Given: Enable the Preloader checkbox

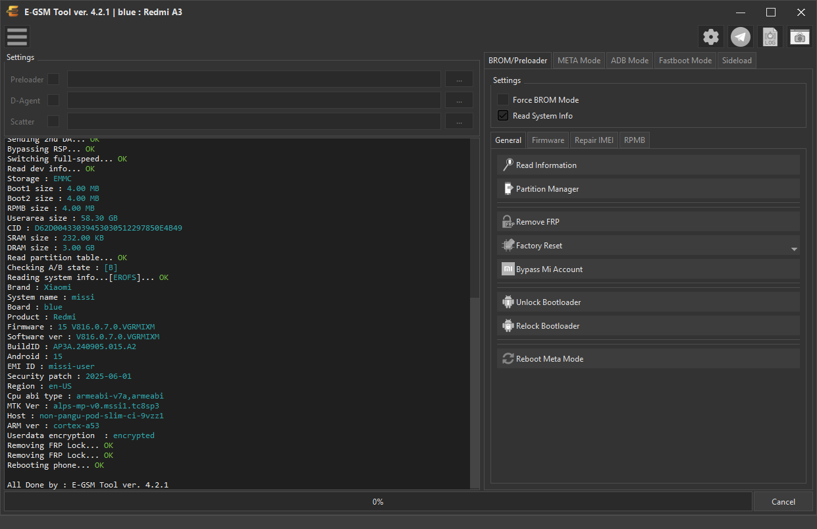Looking at the screenshot, I should (x=53, y=79).
